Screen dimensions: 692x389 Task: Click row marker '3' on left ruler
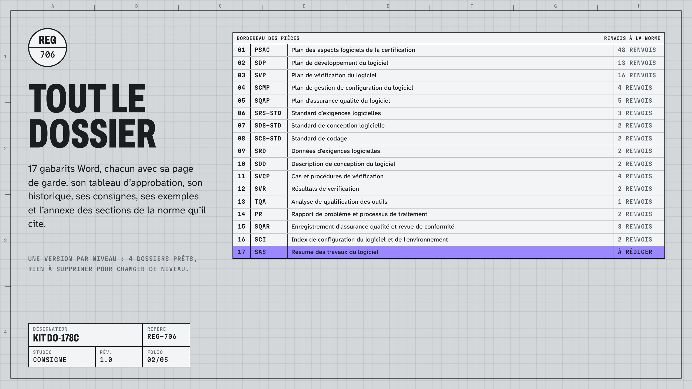tap(5, 240)
